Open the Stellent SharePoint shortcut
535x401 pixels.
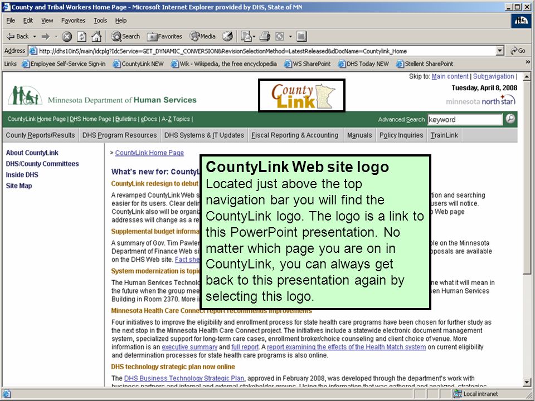[425, 63]
